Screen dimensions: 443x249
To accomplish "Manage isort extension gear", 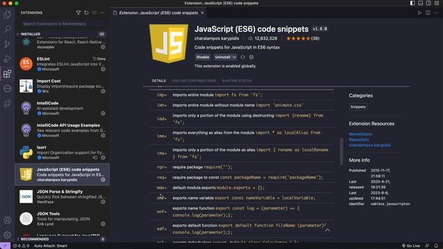I will pyautogui.click(x=103, y=158).
